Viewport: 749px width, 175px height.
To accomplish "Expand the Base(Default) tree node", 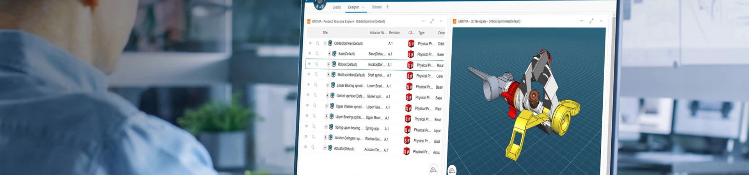I will point(329,54).
